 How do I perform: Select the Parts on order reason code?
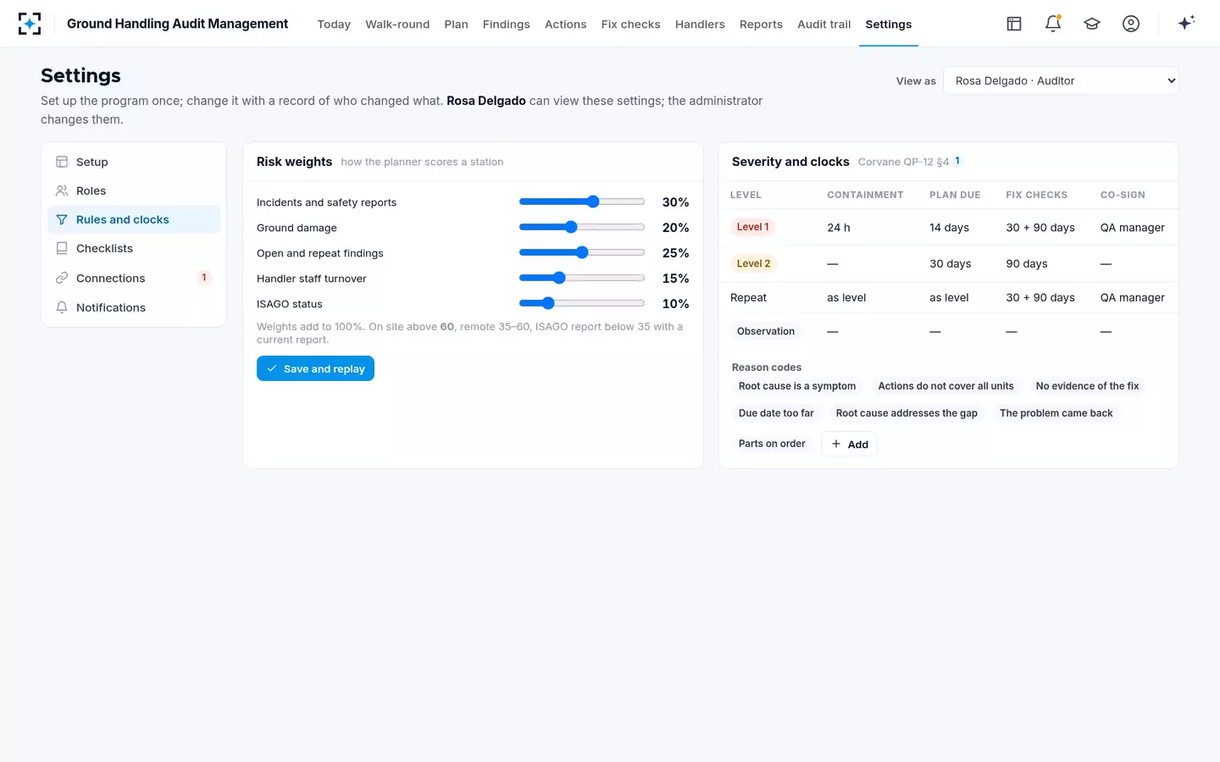(x=772, y=444)
